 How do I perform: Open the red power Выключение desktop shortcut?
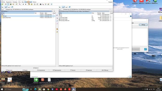(43, 80)
